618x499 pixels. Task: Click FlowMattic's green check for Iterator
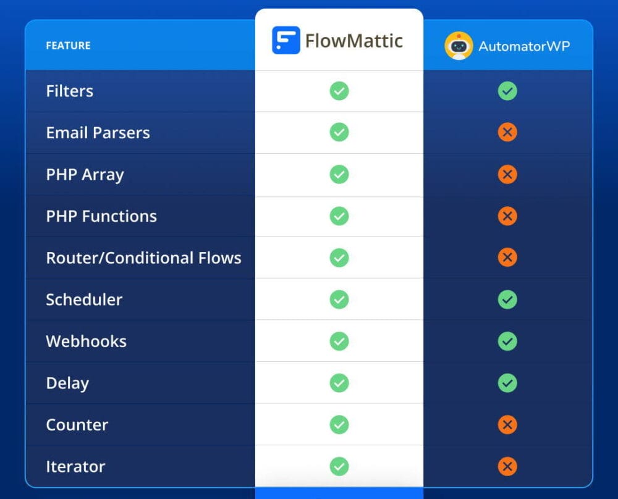[339, 466]
